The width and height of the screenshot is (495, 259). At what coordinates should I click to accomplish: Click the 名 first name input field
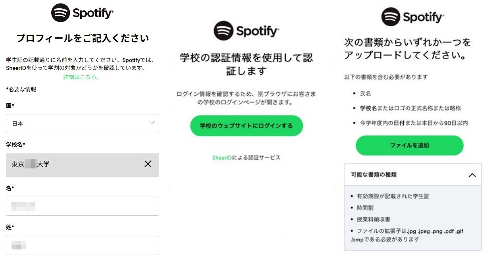coord(82,206)
